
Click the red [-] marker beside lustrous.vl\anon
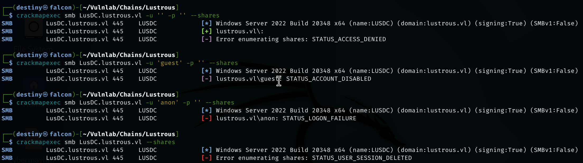[206, 118]
